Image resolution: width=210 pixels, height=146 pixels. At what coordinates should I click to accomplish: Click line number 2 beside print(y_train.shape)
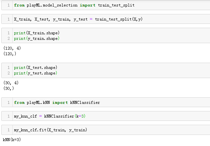click(x=9, y=39)
